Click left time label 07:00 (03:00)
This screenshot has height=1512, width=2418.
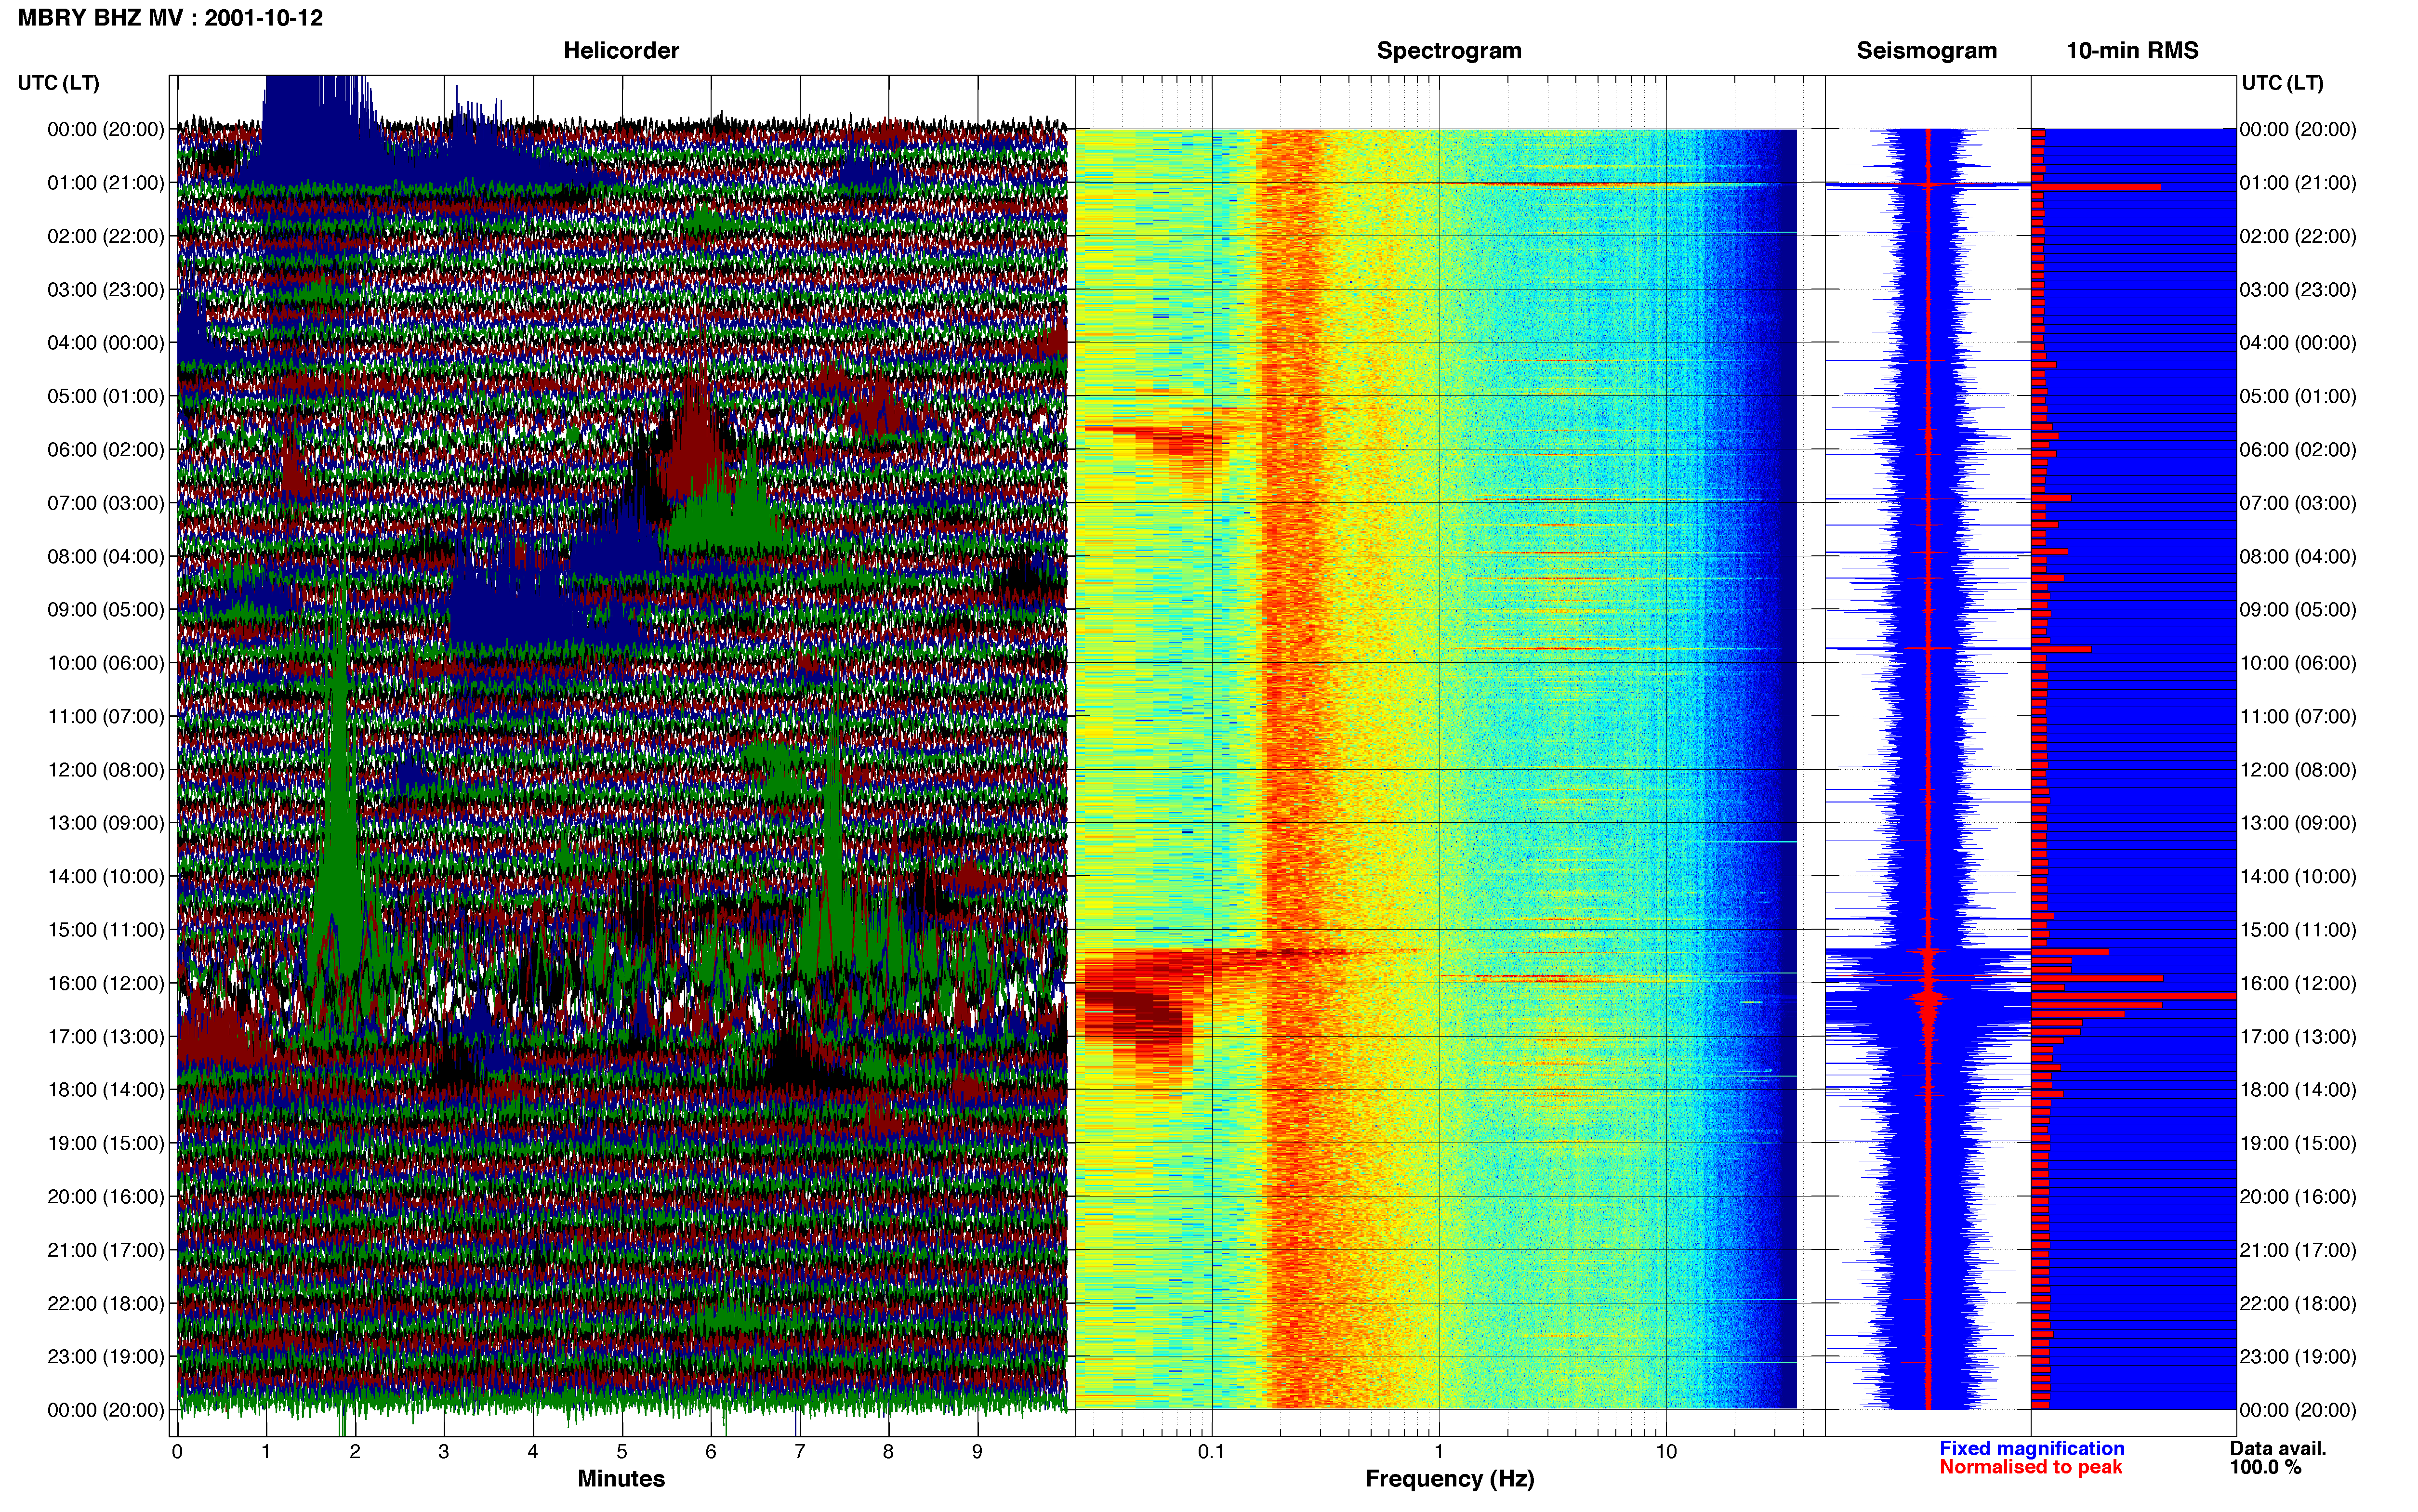(105, 503)
